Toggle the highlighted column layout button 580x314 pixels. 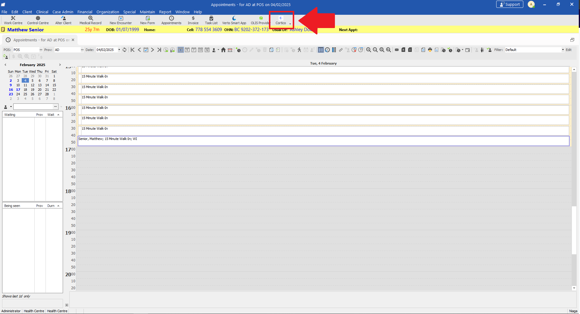(321, 50)
